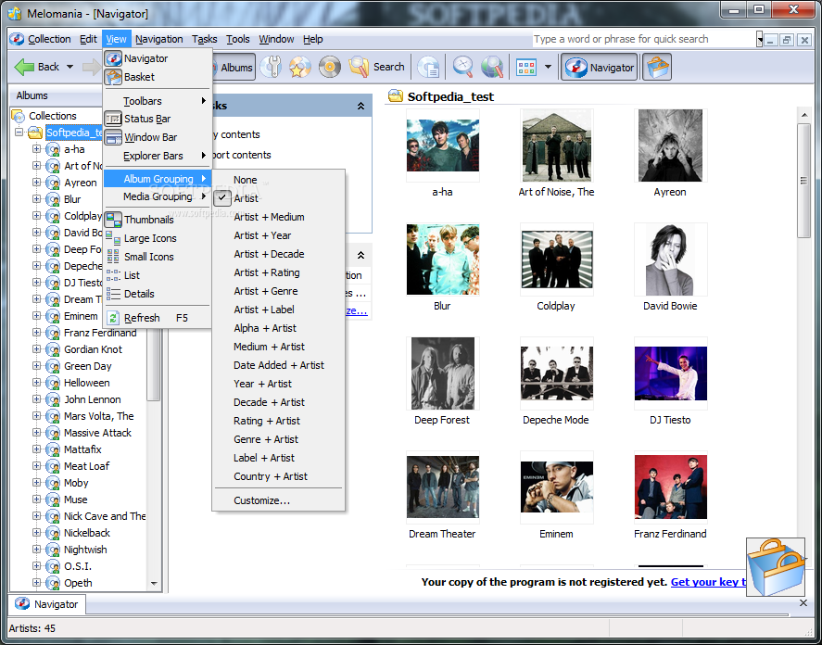Open the large Basket icon at bottom right
The image size is (822, 645).
pyautogui.click(x=775, y=567)
